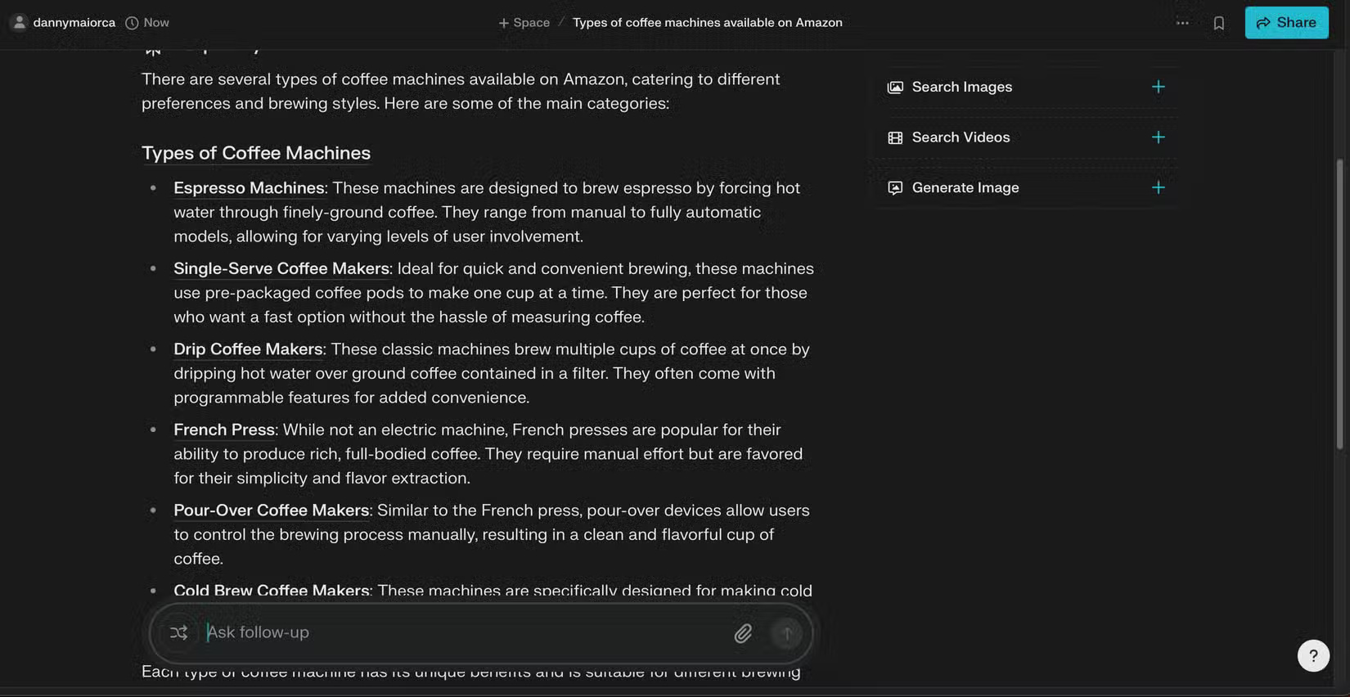Click the Search Images icon
This screenshot has width=1350, height=697.
[x=895, y=87]
